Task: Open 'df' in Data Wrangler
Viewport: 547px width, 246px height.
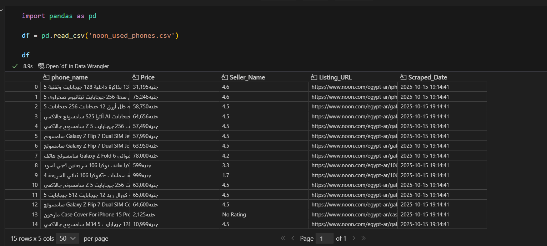Action: coord(77,66)
